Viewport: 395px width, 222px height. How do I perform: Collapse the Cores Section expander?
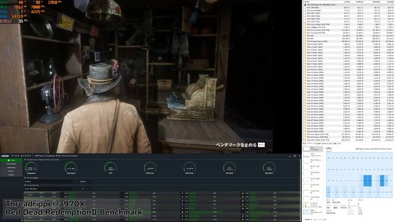point(25,185)
